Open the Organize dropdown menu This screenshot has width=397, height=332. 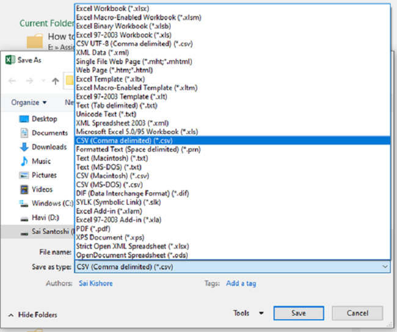click(29, 102)
